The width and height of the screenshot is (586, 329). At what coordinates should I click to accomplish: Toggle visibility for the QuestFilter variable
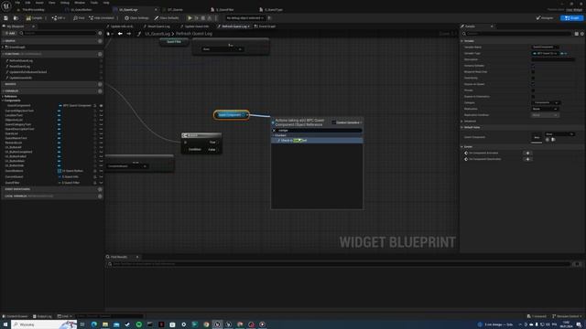pos(101,183)
